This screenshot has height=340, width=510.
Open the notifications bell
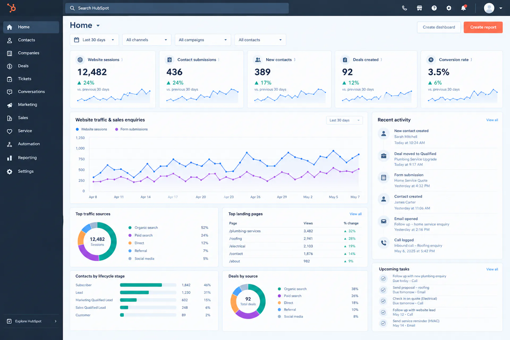pyautogui.click(x=464, y=8)
